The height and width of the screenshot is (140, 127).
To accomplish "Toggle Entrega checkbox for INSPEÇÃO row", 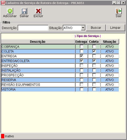I will 81,66.
